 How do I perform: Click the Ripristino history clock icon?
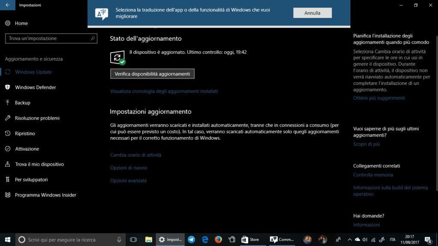(8, 133)
